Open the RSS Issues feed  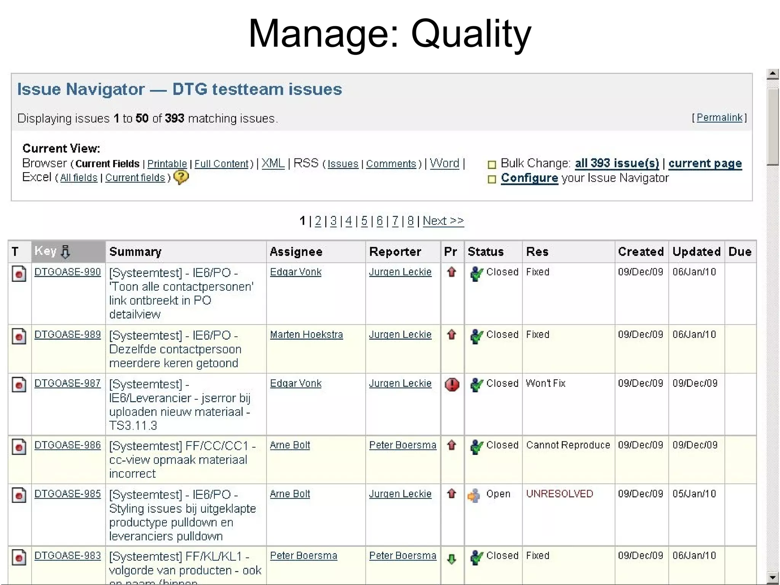[x=343, y=164]
